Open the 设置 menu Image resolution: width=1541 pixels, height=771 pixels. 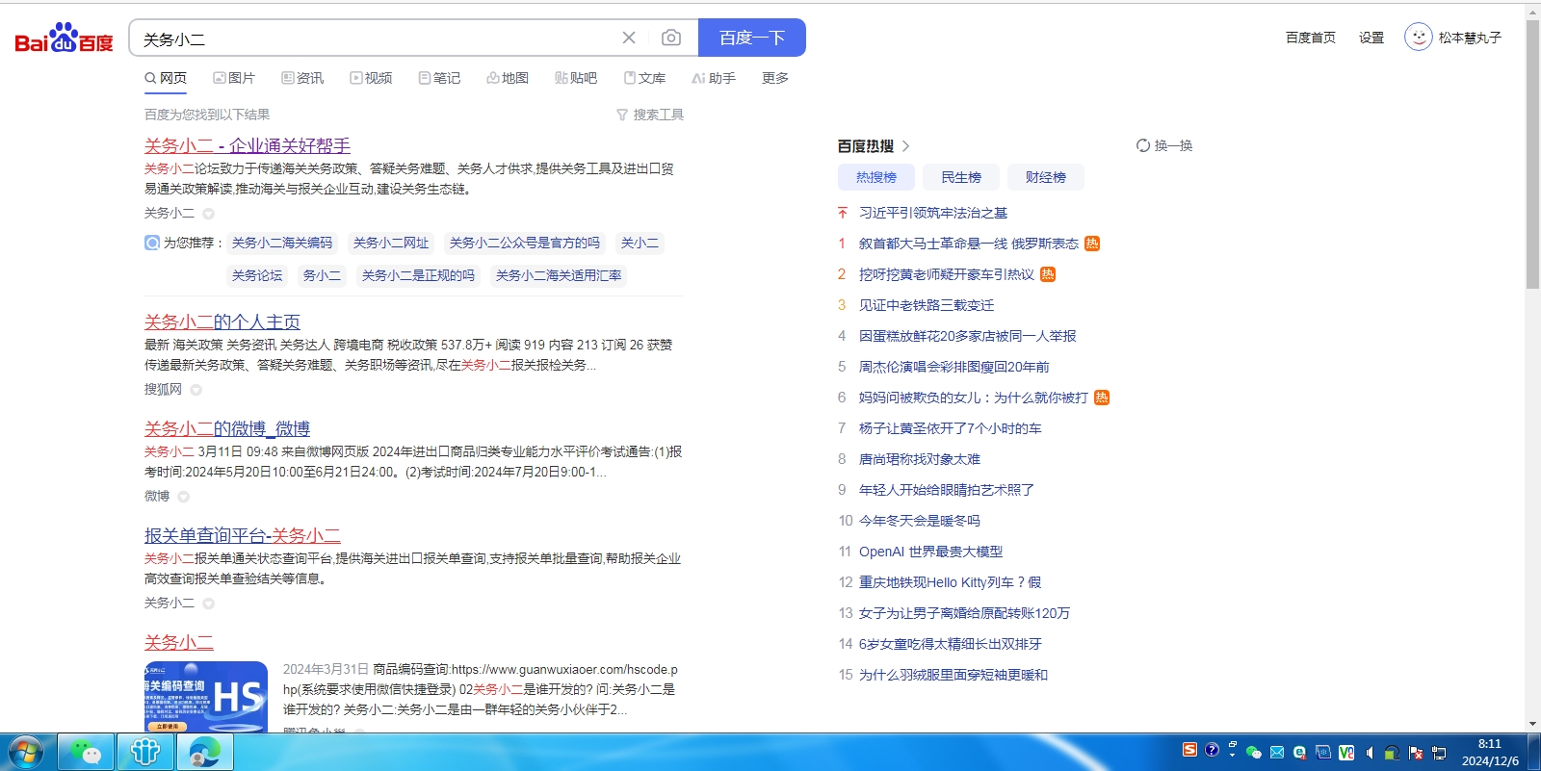(1371, 38)
